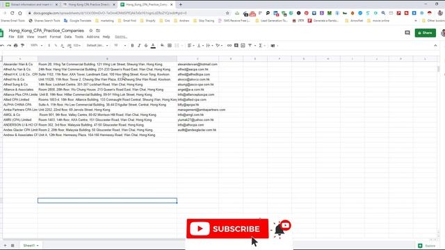Image resolution: width=445 pixels, height=250 pixels.
Task: Open the all sheets list icon
Action: (x=13, y=245)
